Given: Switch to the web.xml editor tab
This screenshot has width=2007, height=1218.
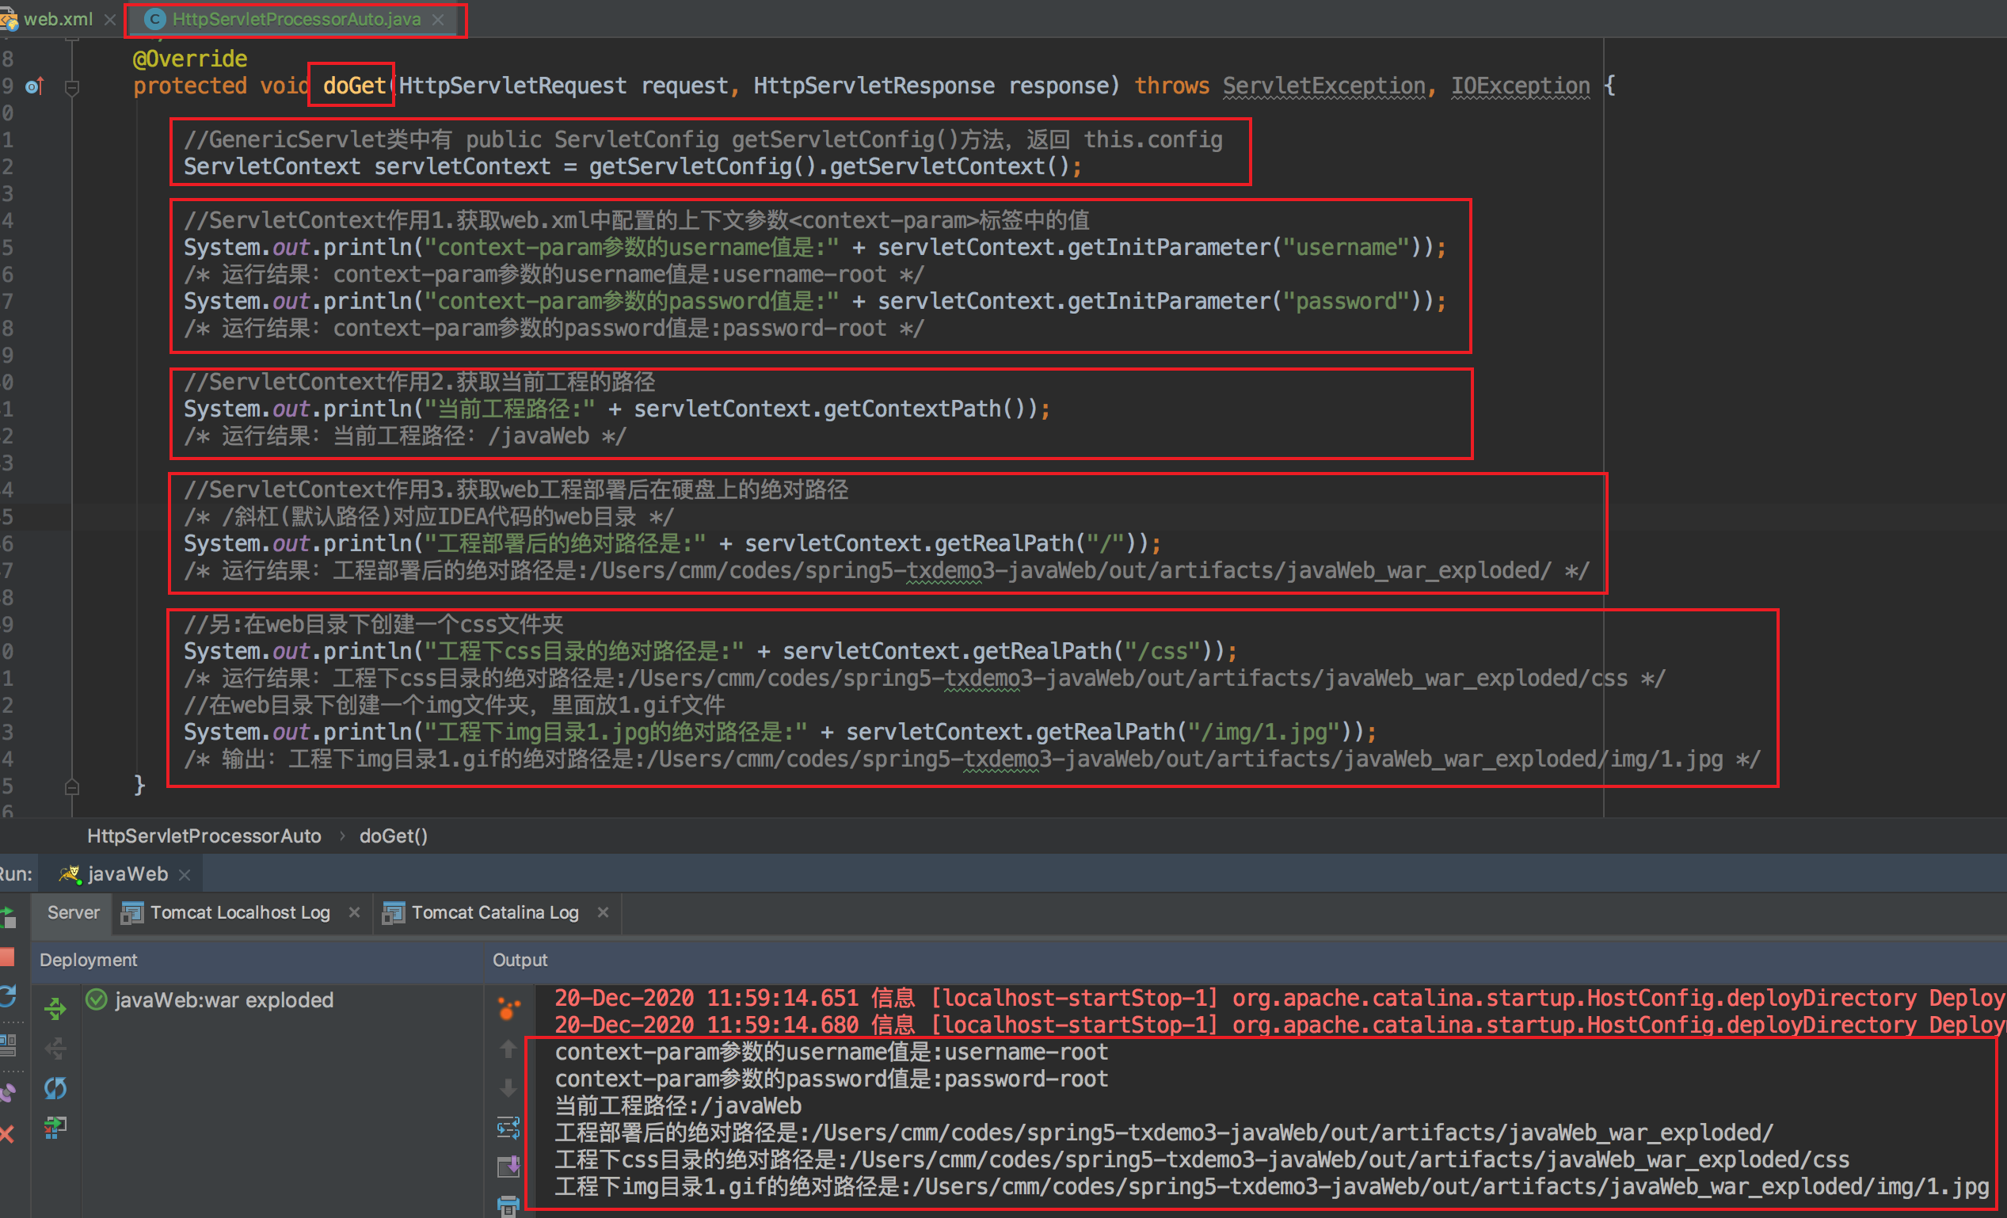Looking at the screenshot, I should (57, 19).
